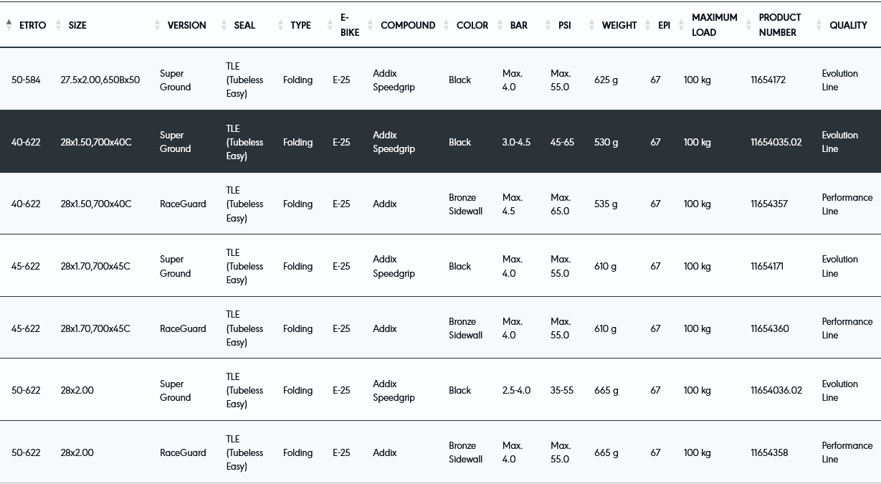Click sort arrows next to SEAL column
This screenshot has height=484, width=881.
tap(224, 25)
